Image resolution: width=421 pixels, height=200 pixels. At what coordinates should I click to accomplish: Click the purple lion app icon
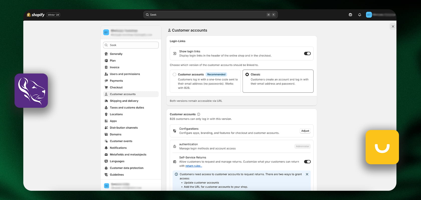31,90
